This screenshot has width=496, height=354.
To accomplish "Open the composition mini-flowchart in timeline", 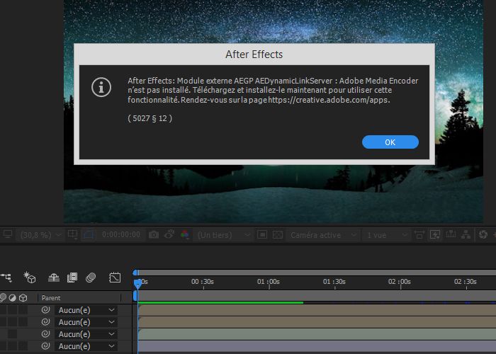I will [x=6, y=278].
